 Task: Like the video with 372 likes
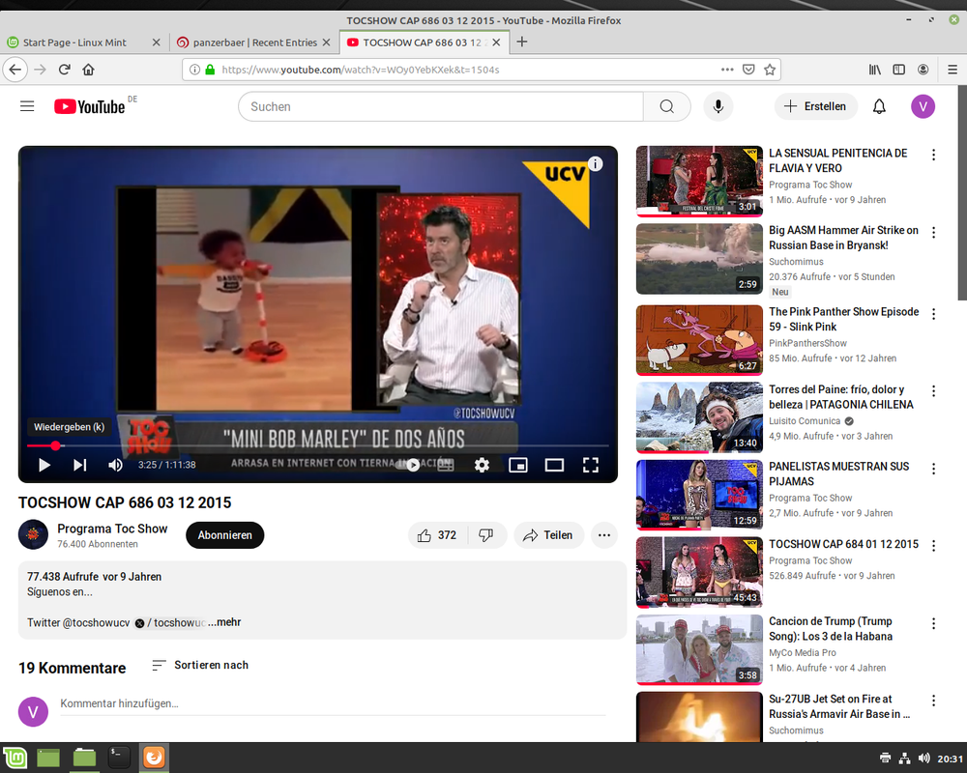438,535
